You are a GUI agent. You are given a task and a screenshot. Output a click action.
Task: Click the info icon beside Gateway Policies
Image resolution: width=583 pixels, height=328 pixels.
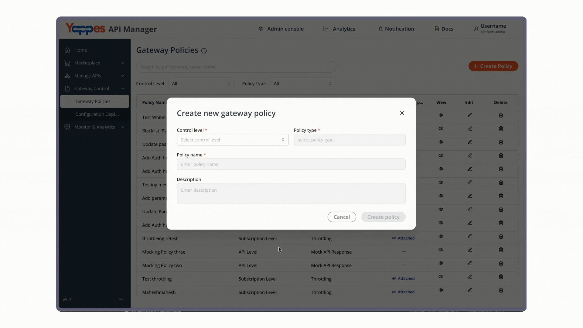point(204,51)
